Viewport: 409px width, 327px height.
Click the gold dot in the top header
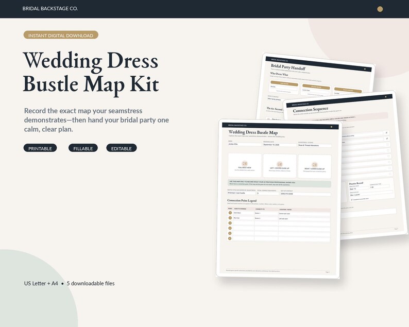click(380, 9)
